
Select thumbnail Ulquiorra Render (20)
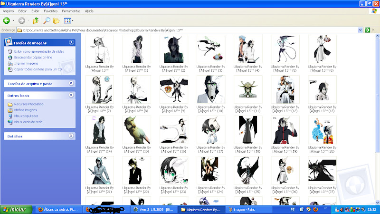click(322, 130)
